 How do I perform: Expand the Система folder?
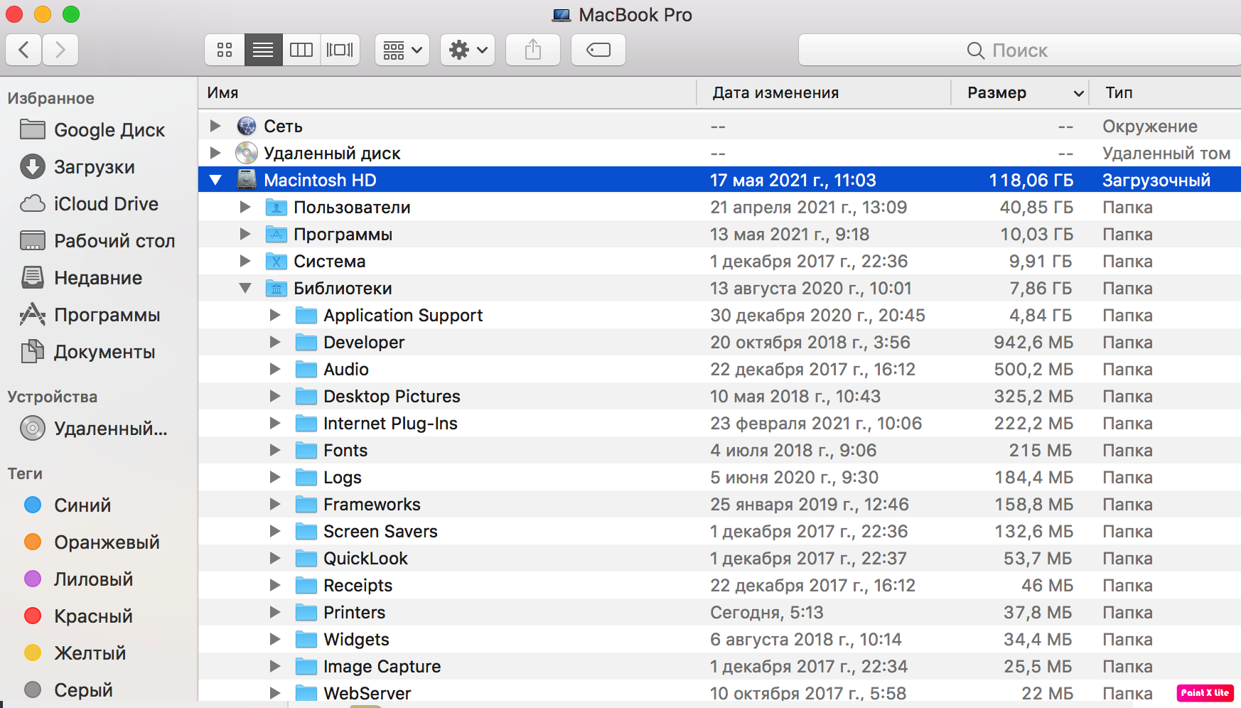pyautogui.click(x=245, y=261)
